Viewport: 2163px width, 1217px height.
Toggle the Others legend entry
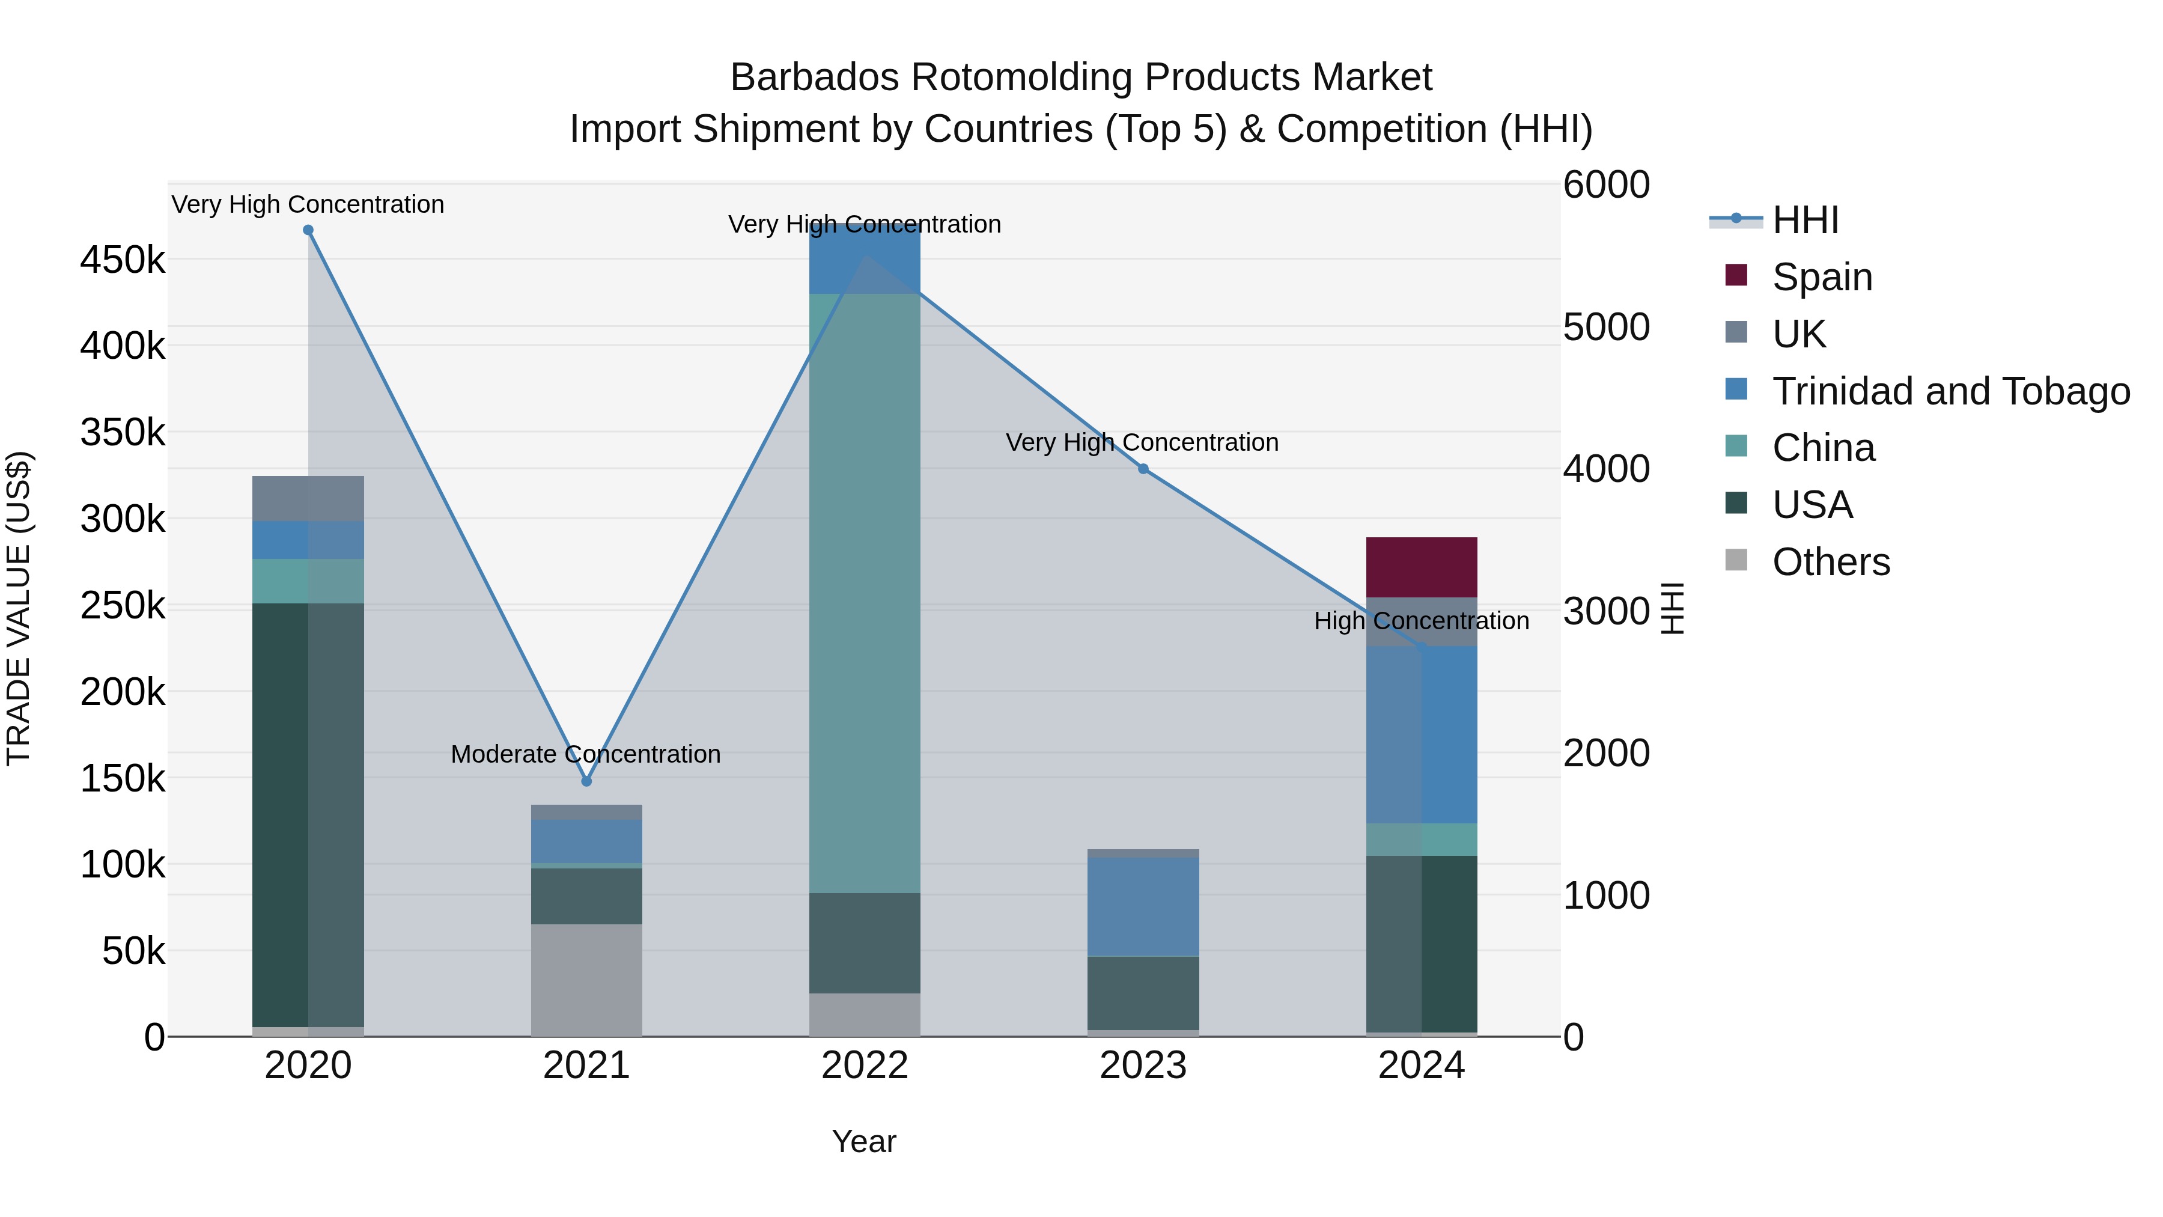pos(1807,562)
